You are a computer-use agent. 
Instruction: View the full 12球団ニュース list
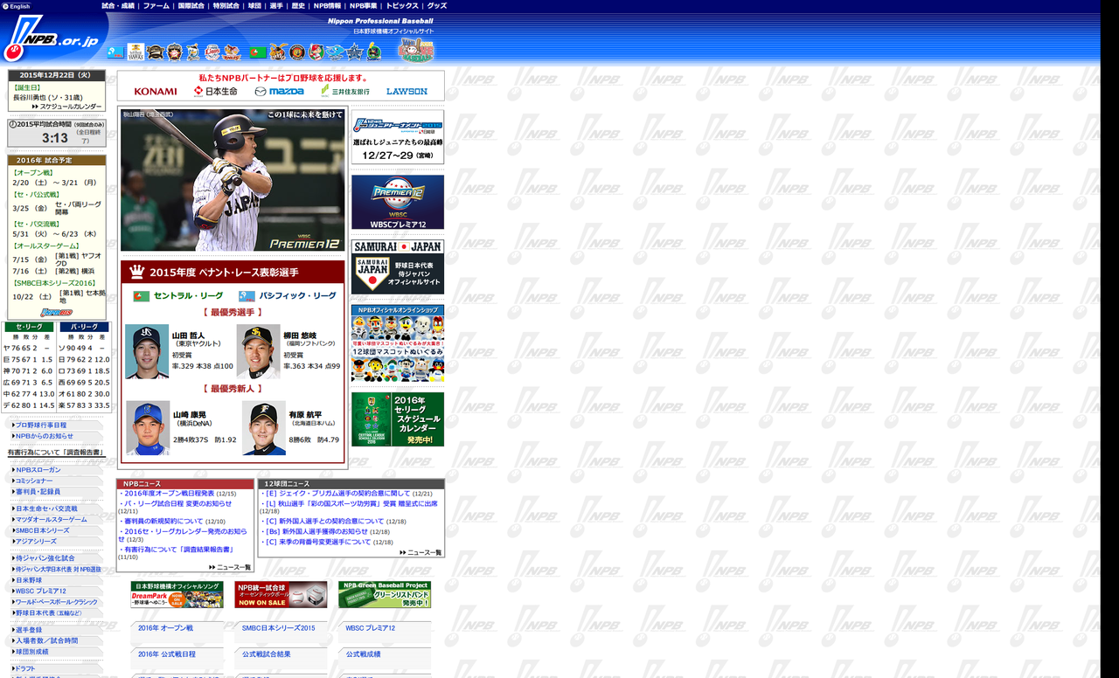tap(420, 552)
